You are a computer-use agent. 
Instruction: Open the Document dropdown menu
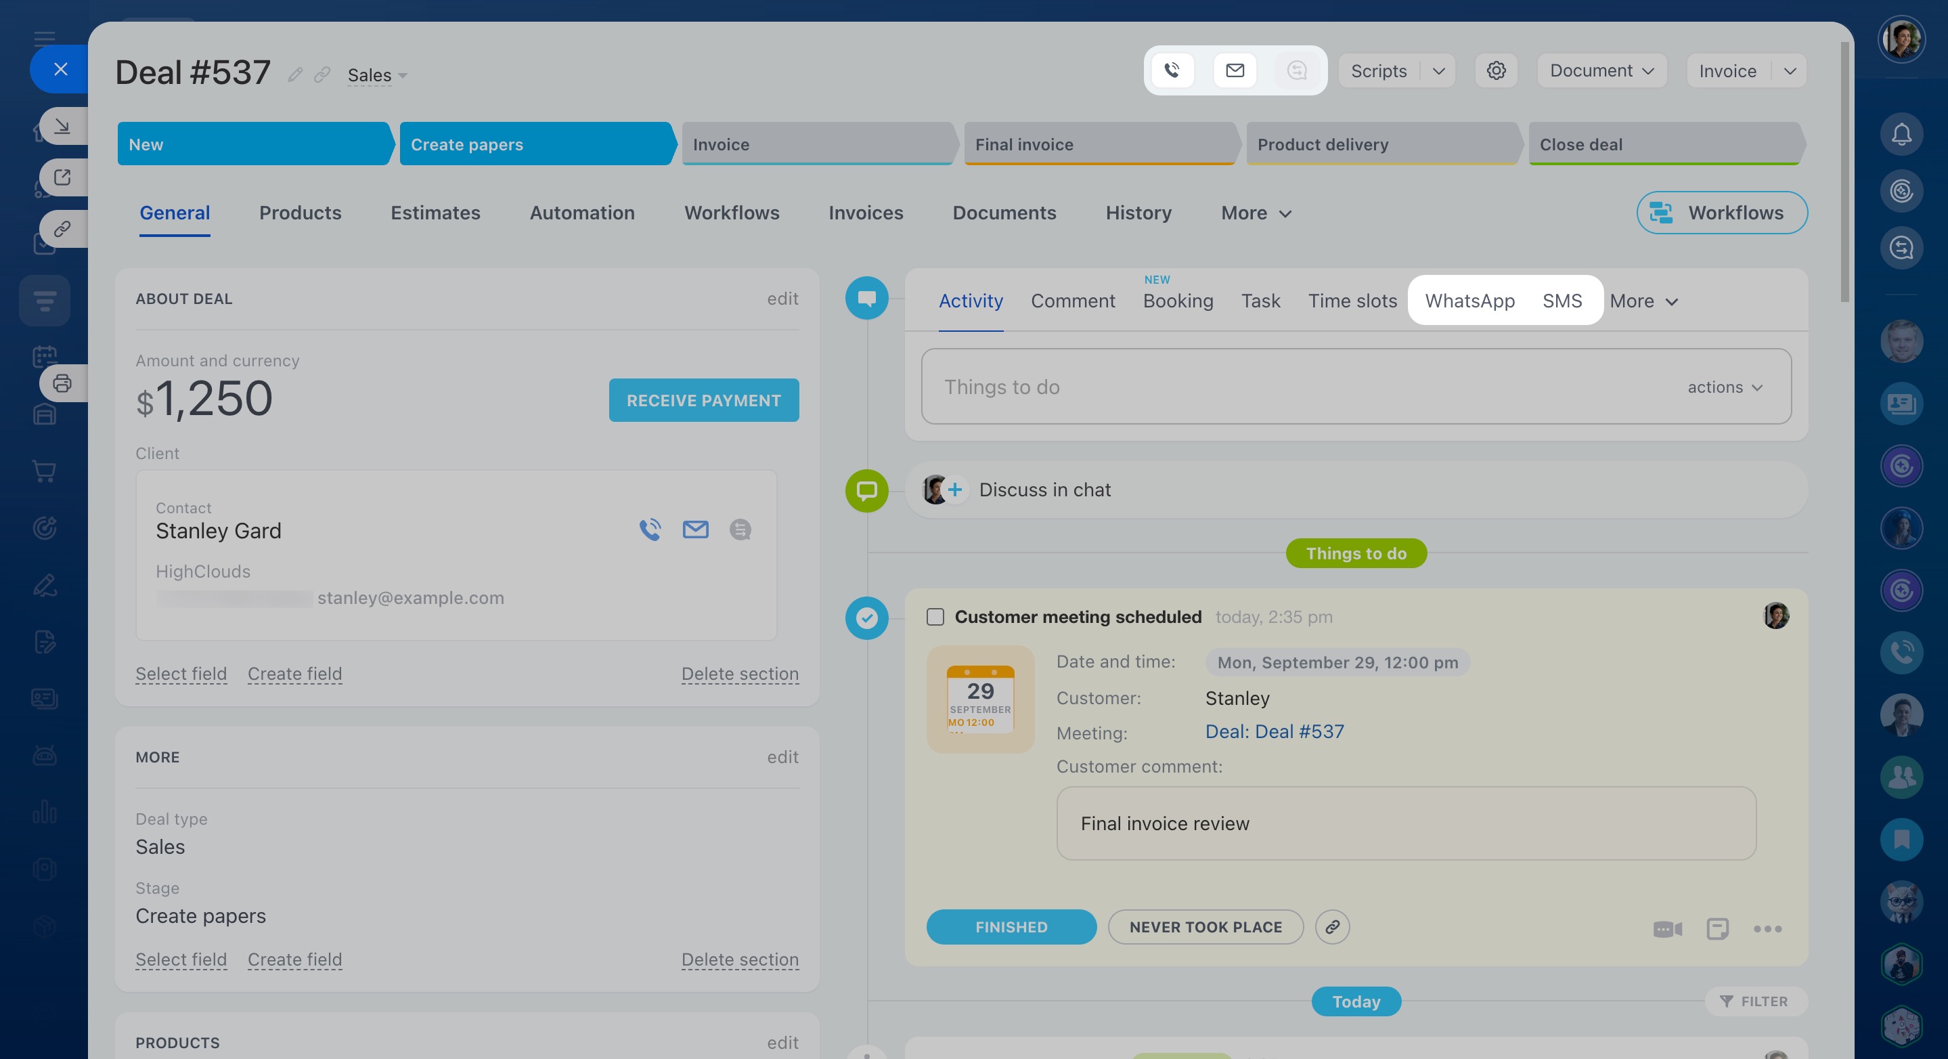tap(1601, 70)
